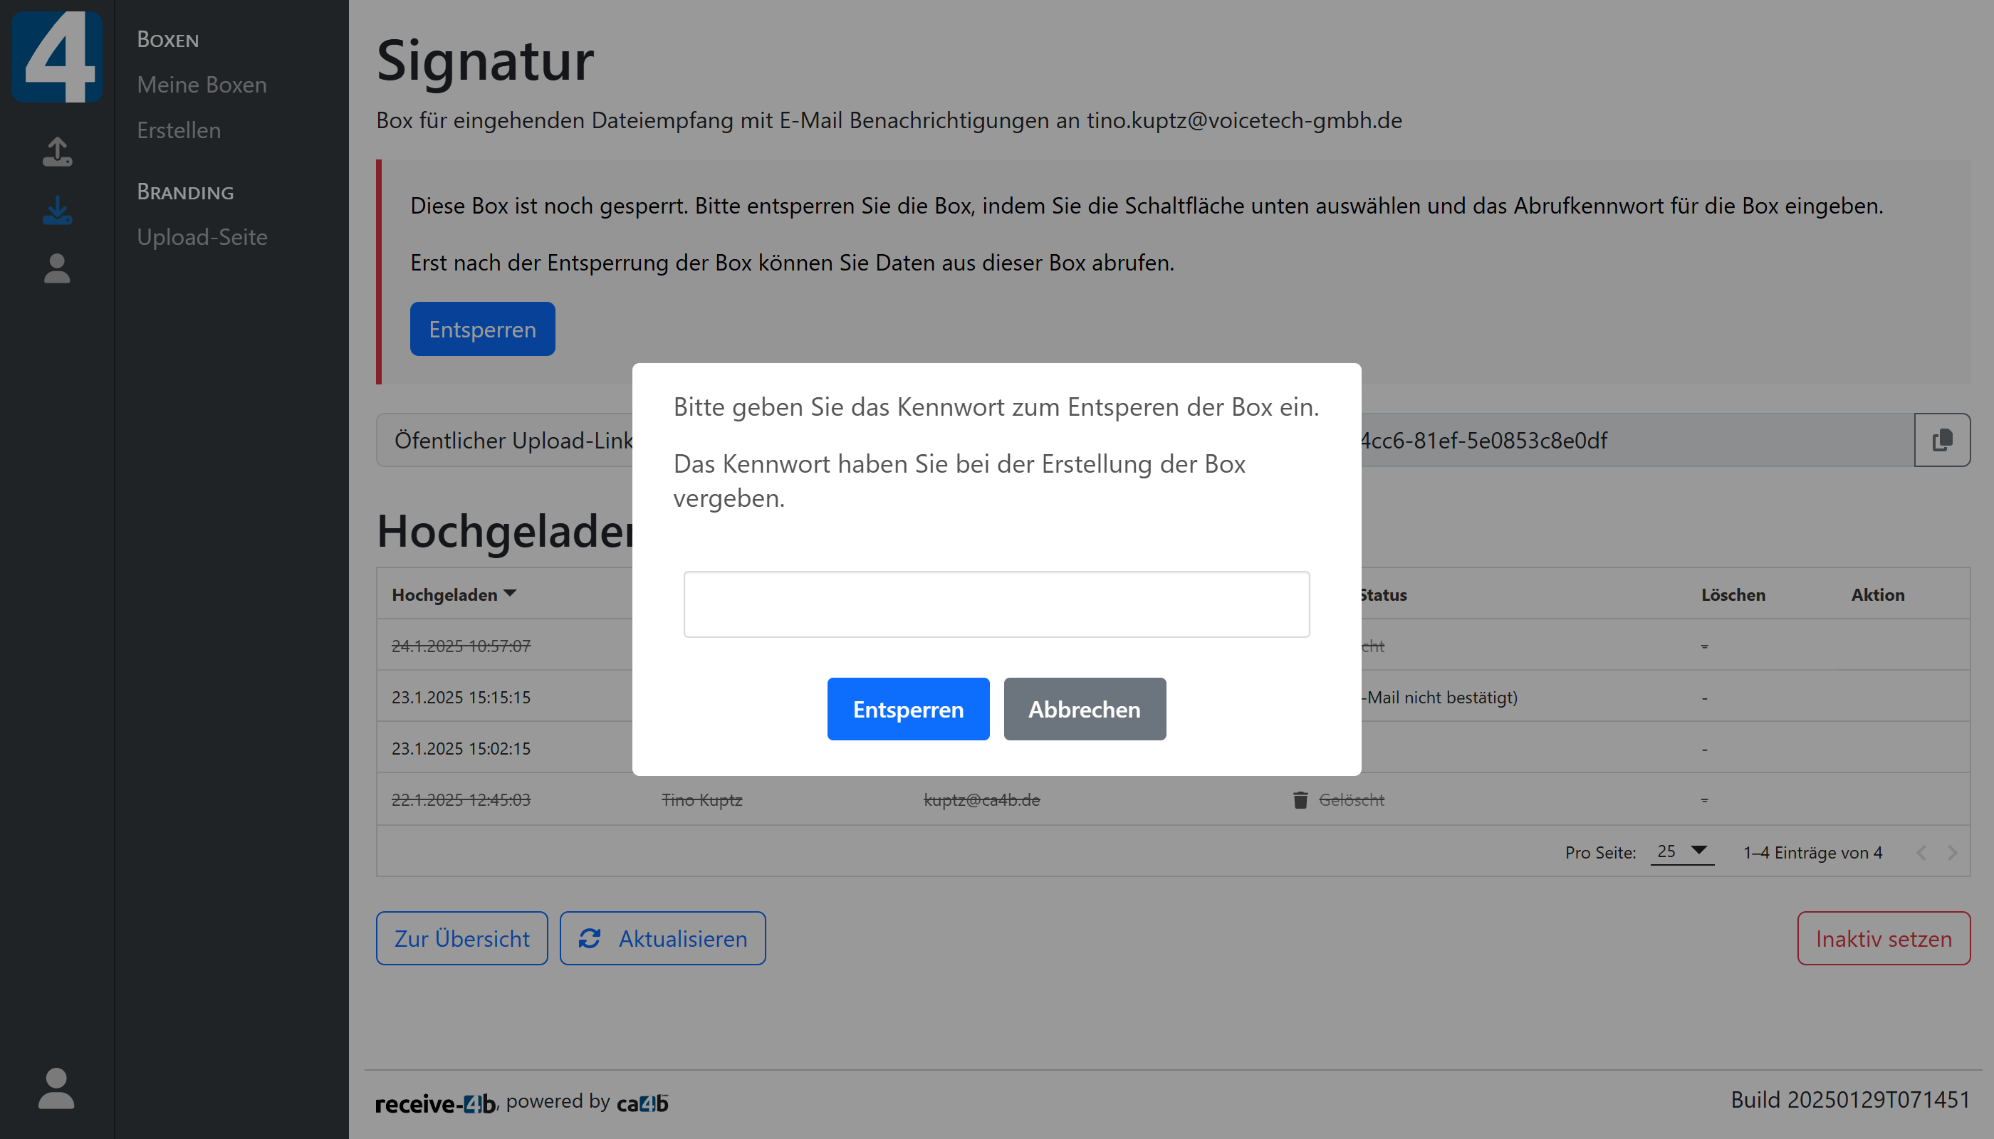Screen dimensions: 1994x1139
Task: Click the ca4b logo in the footer
Action: click(642, 1102)
